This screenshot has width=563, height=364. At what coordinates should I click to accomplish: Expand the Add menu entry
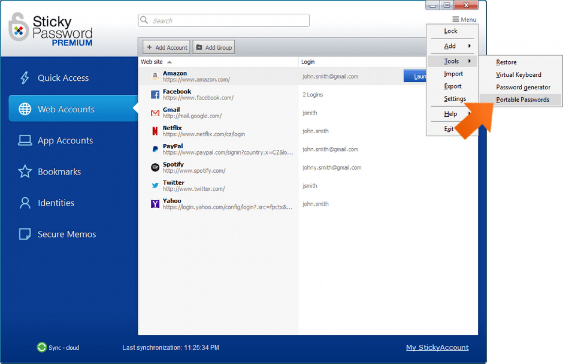449,46
